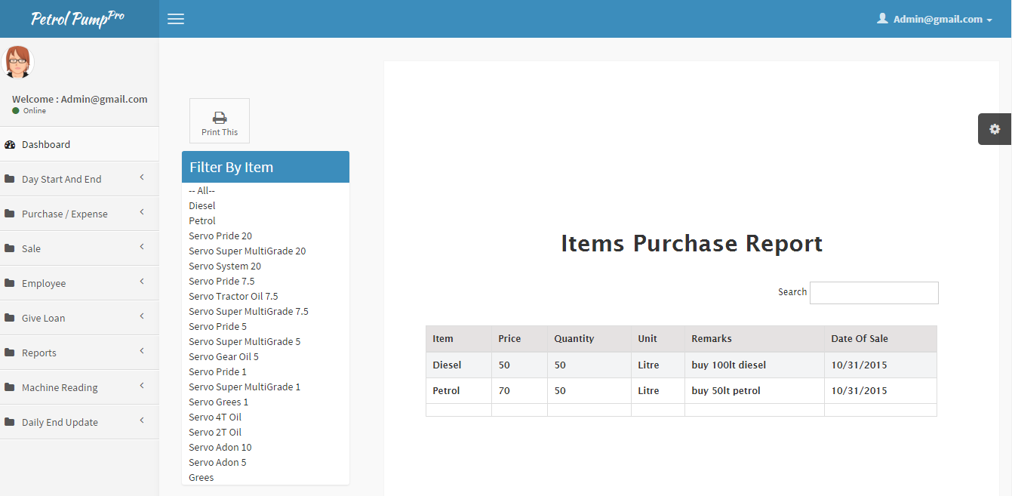
Task: Sort by the Quantity column header
Action: [x=589, y=339]
